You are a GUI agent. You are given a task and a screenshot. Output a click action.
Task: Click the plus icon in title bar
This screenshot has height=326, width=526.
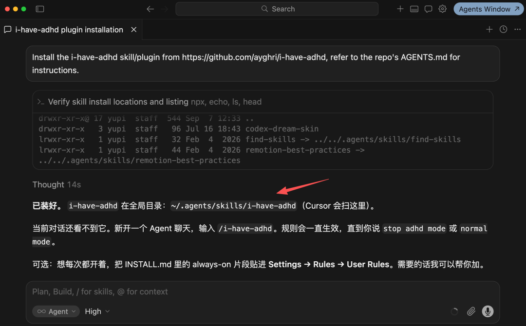pos(400,9)
